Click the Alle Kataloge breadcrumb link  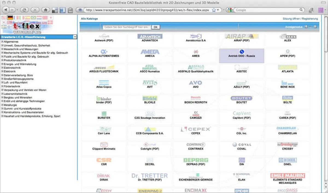click(x=89, y=19)
